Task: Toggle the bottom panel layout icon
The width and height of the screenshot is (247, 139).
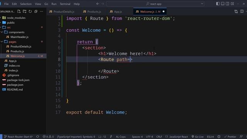Action: (x=223, y=3)
